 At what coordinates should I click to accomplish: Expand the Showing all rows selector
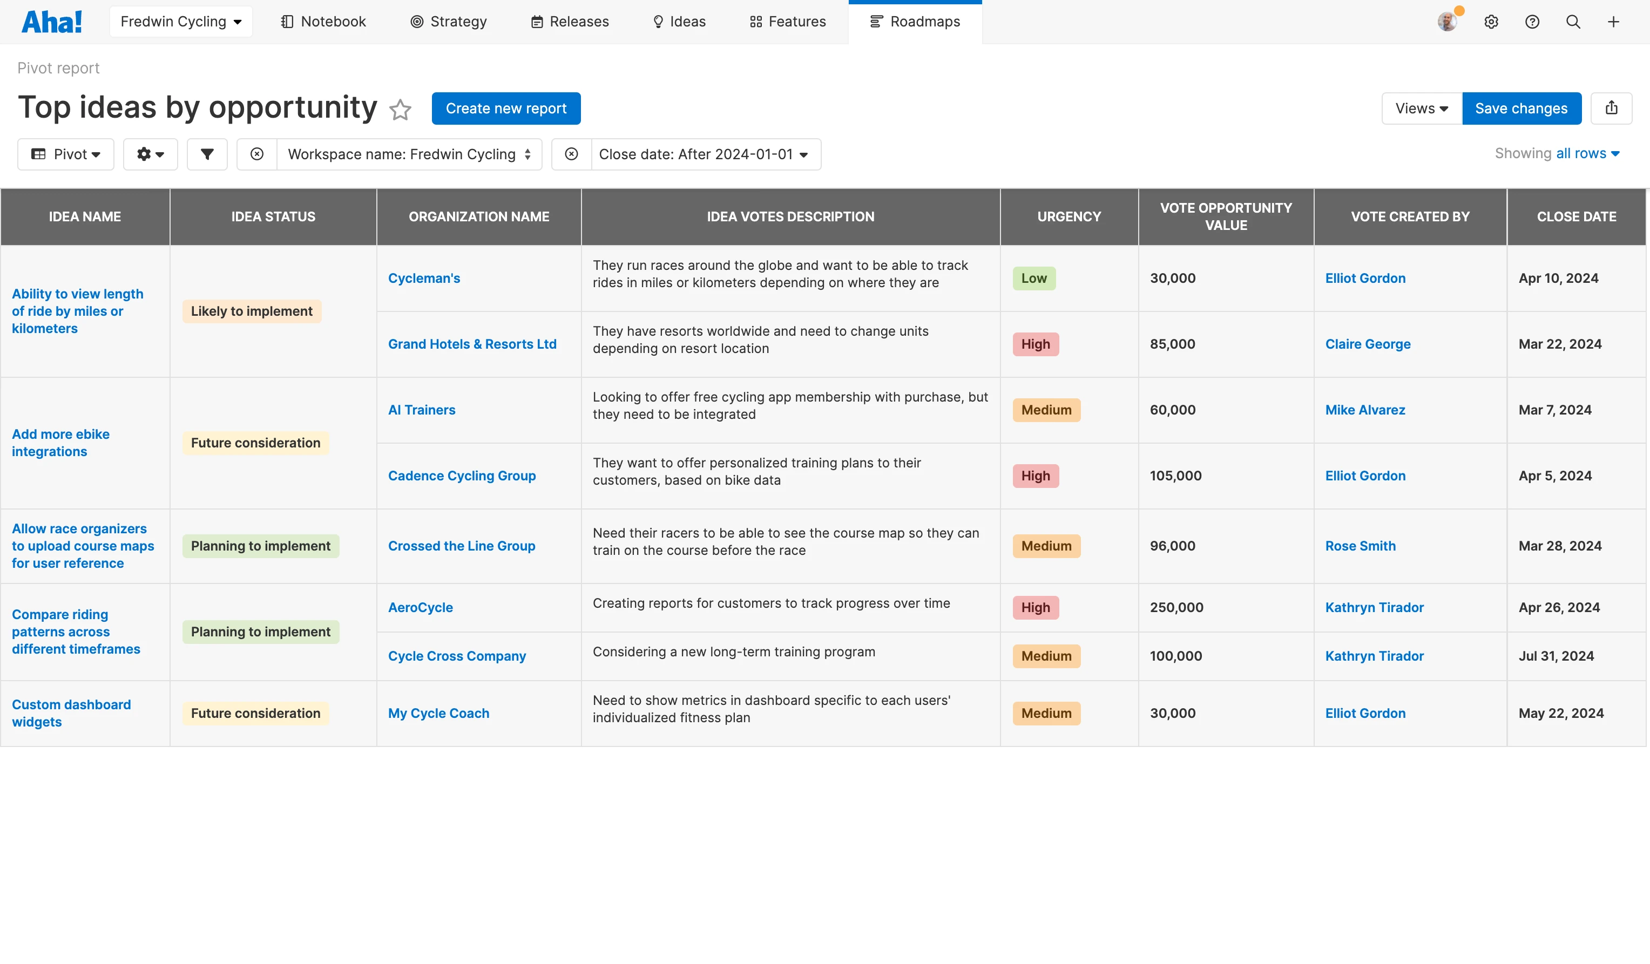tap(1587, 154)
